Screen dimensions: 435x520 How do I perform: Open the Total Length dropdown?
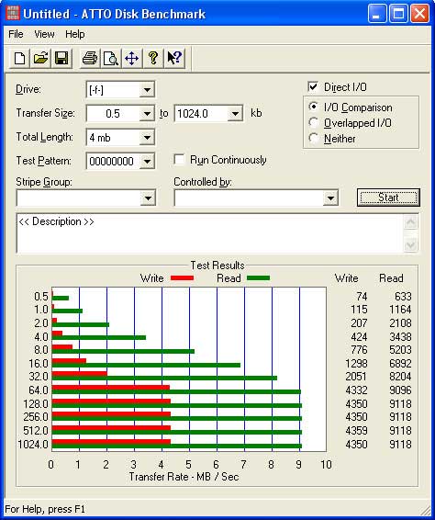pos(147,137)
